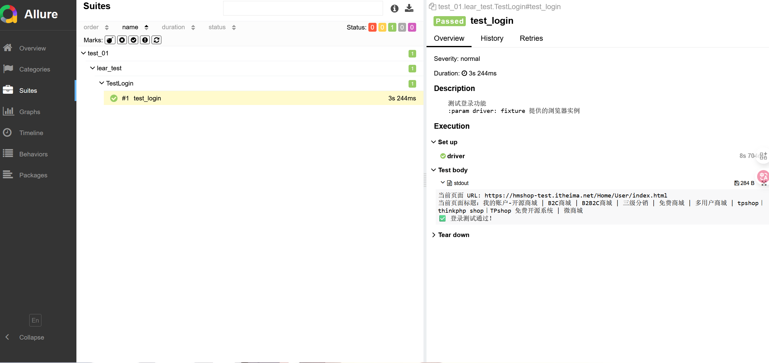Toggle green passed status filter

pyautogui.click(x=392, y=27)
